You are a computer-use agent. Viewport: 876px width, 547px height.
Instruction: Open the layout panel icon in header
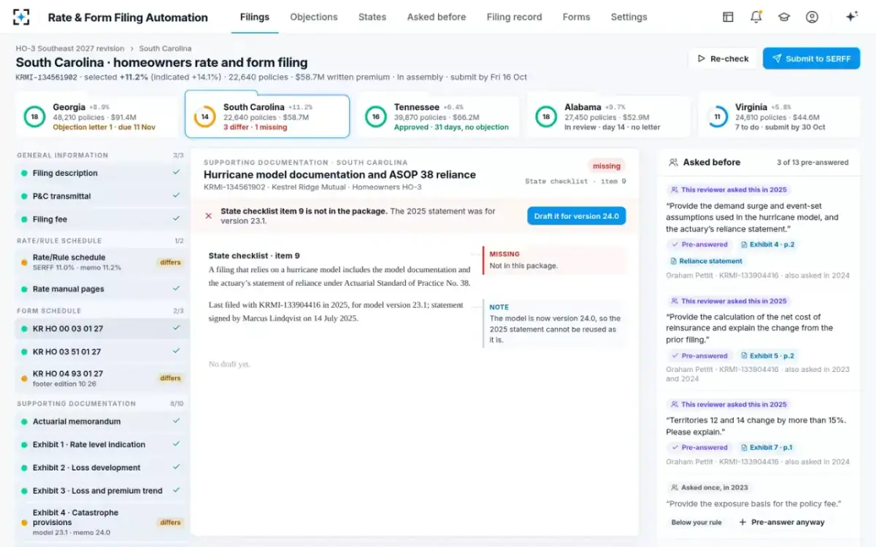click(x=728, y=17)
